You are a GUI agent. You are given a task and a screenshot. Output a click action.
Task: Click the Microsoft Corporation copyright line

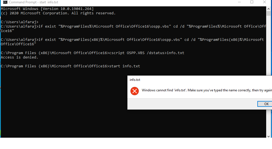tap(58, 13)
